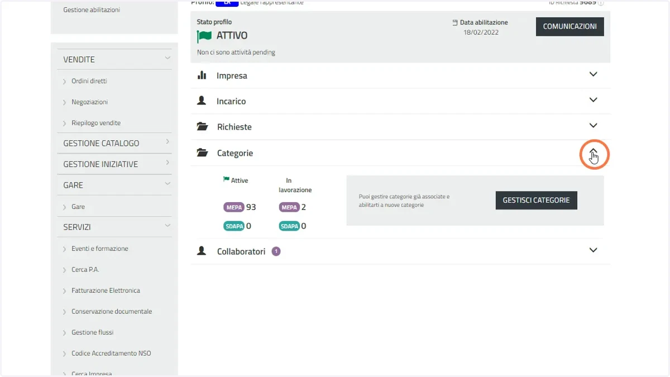Collapse the SERVIZI sidebar menu
Viewport: 670px width, 377px height.
167,226
